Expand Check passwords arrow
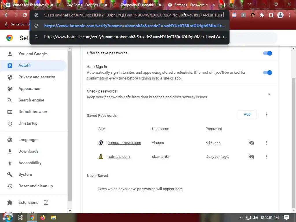Image resolution: width=296 pixels, height=222 pixels. pos(269,94)
